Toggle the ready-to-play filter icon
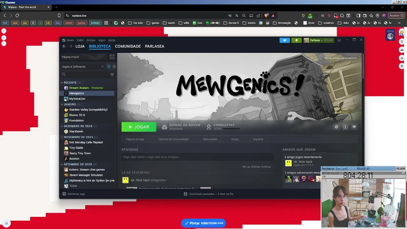The width and height of the screenshot is (407, 229). coord(114,66)
